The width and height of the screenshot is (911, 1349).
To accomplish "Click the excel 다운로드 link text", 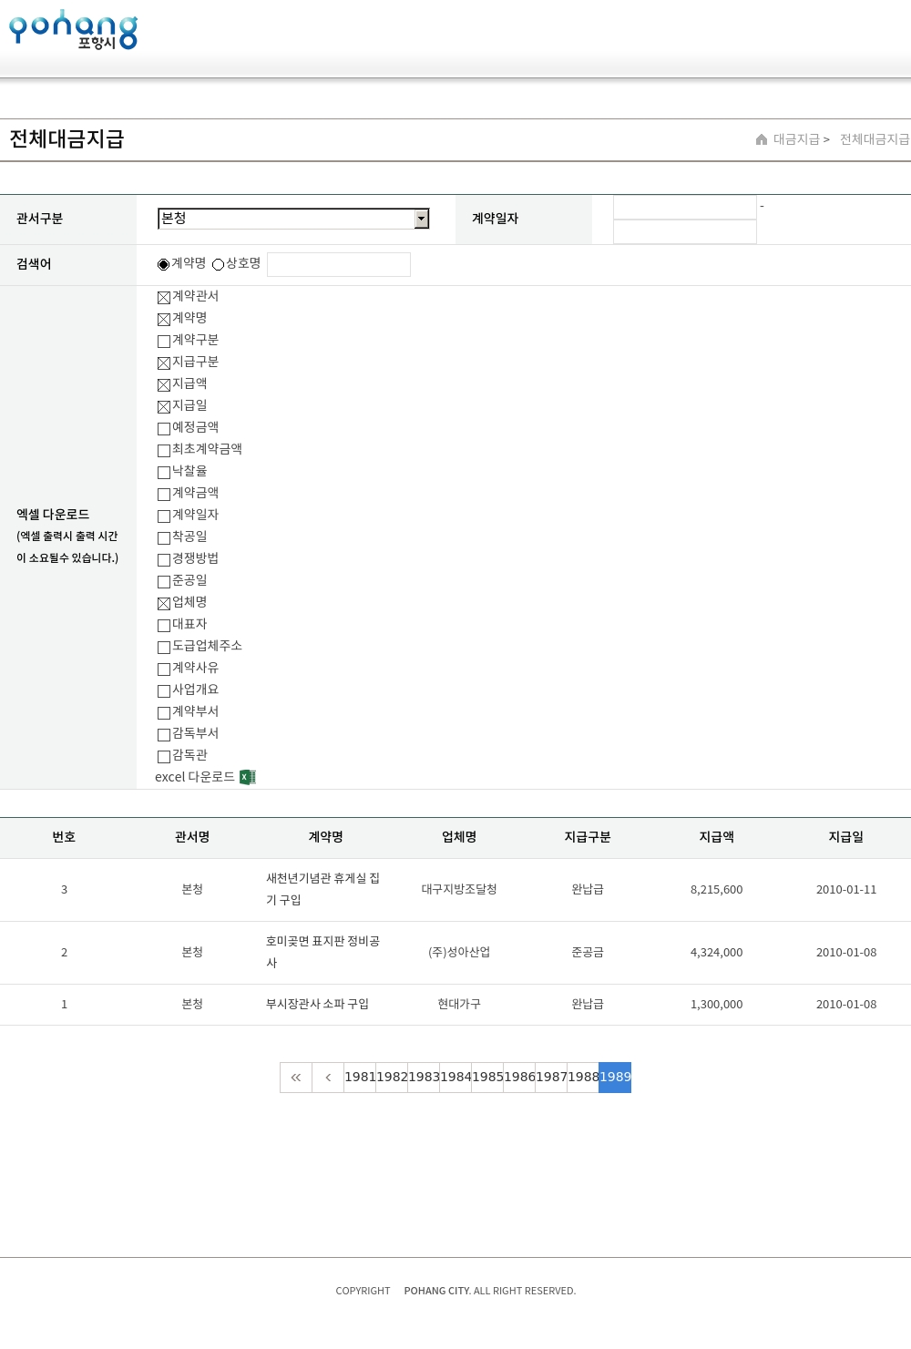I will 195,777.
